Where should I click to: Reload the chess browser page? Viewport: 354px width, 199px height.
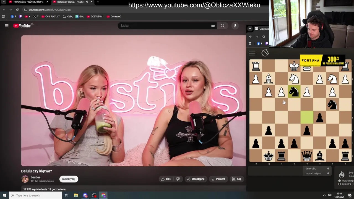(264, 37)
